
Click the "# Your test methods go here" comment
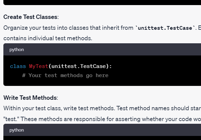(x=65, y=75)
